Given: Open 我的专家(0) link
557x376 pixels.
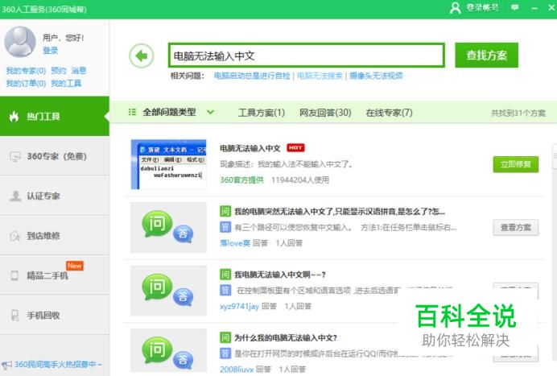Looking at the screenshot, I should [26, 71].
